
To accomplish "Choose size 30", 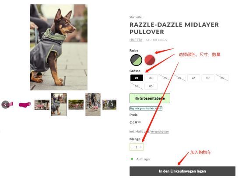I will 151,78.
